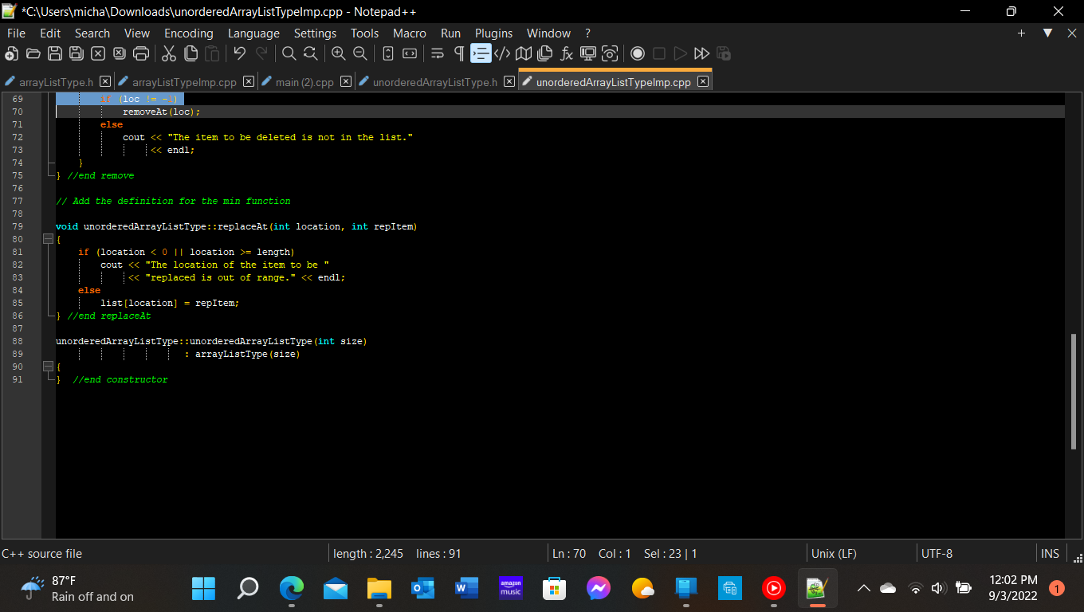Viewport: 1084px width, 612px height.
Task: Zoom in using the toolbar icon
Action: pos(338,53)
